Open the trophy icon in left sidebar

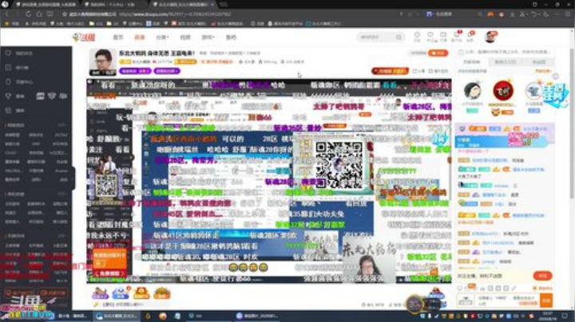tap(8, 96)
